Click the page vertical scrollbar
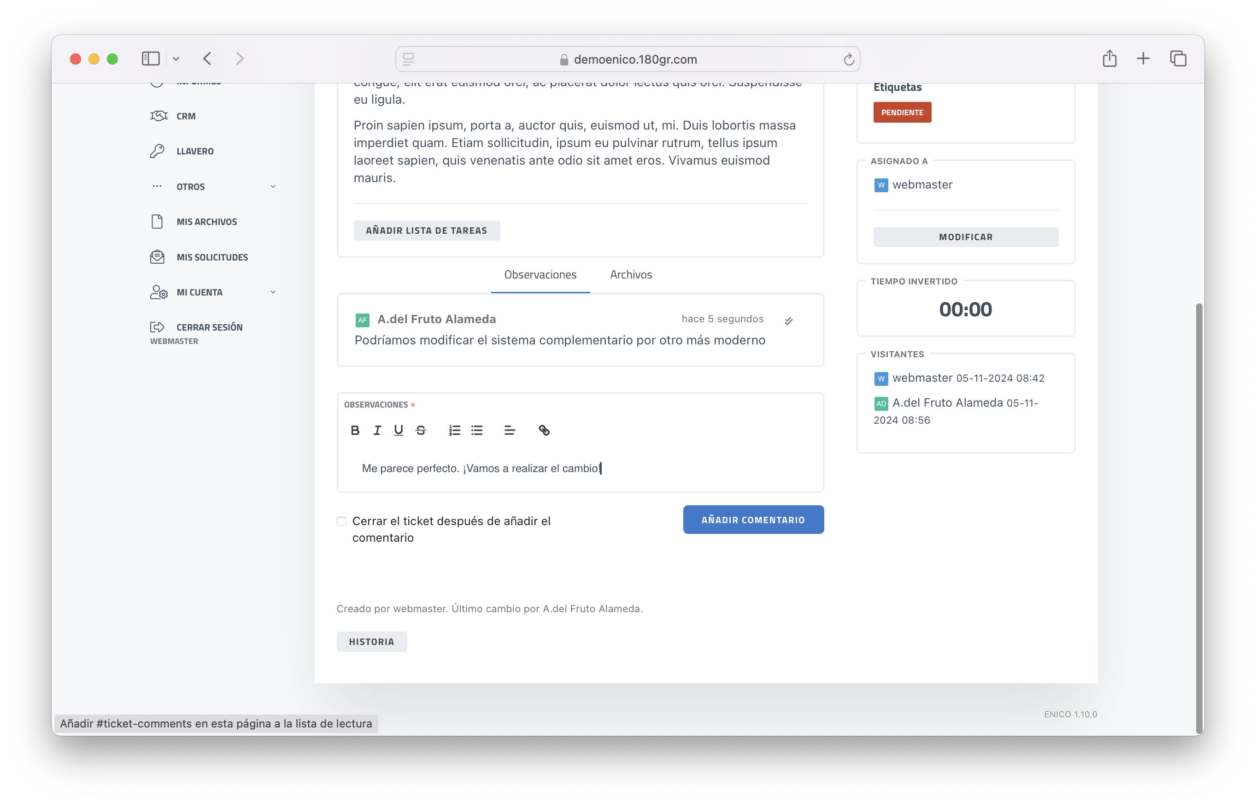The width and height of the screenshot is (1256, 804). tap(1198, 517)
